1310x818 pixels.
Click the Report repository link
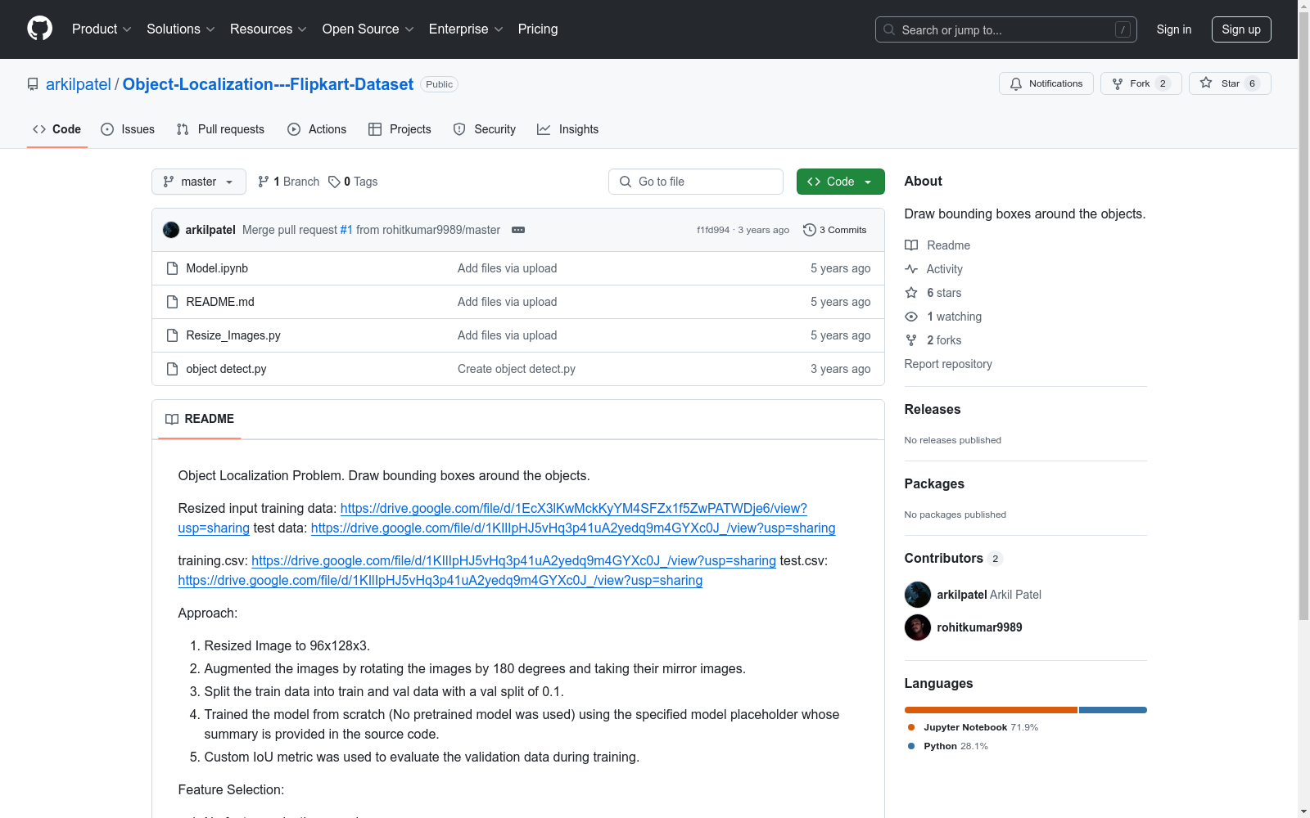(948, 364)
